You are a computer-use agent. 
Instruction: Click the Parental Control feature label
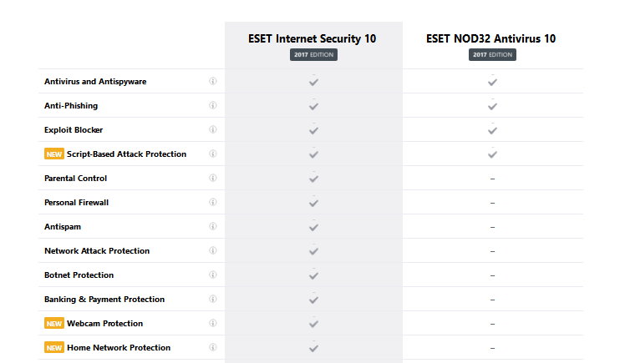75,178
